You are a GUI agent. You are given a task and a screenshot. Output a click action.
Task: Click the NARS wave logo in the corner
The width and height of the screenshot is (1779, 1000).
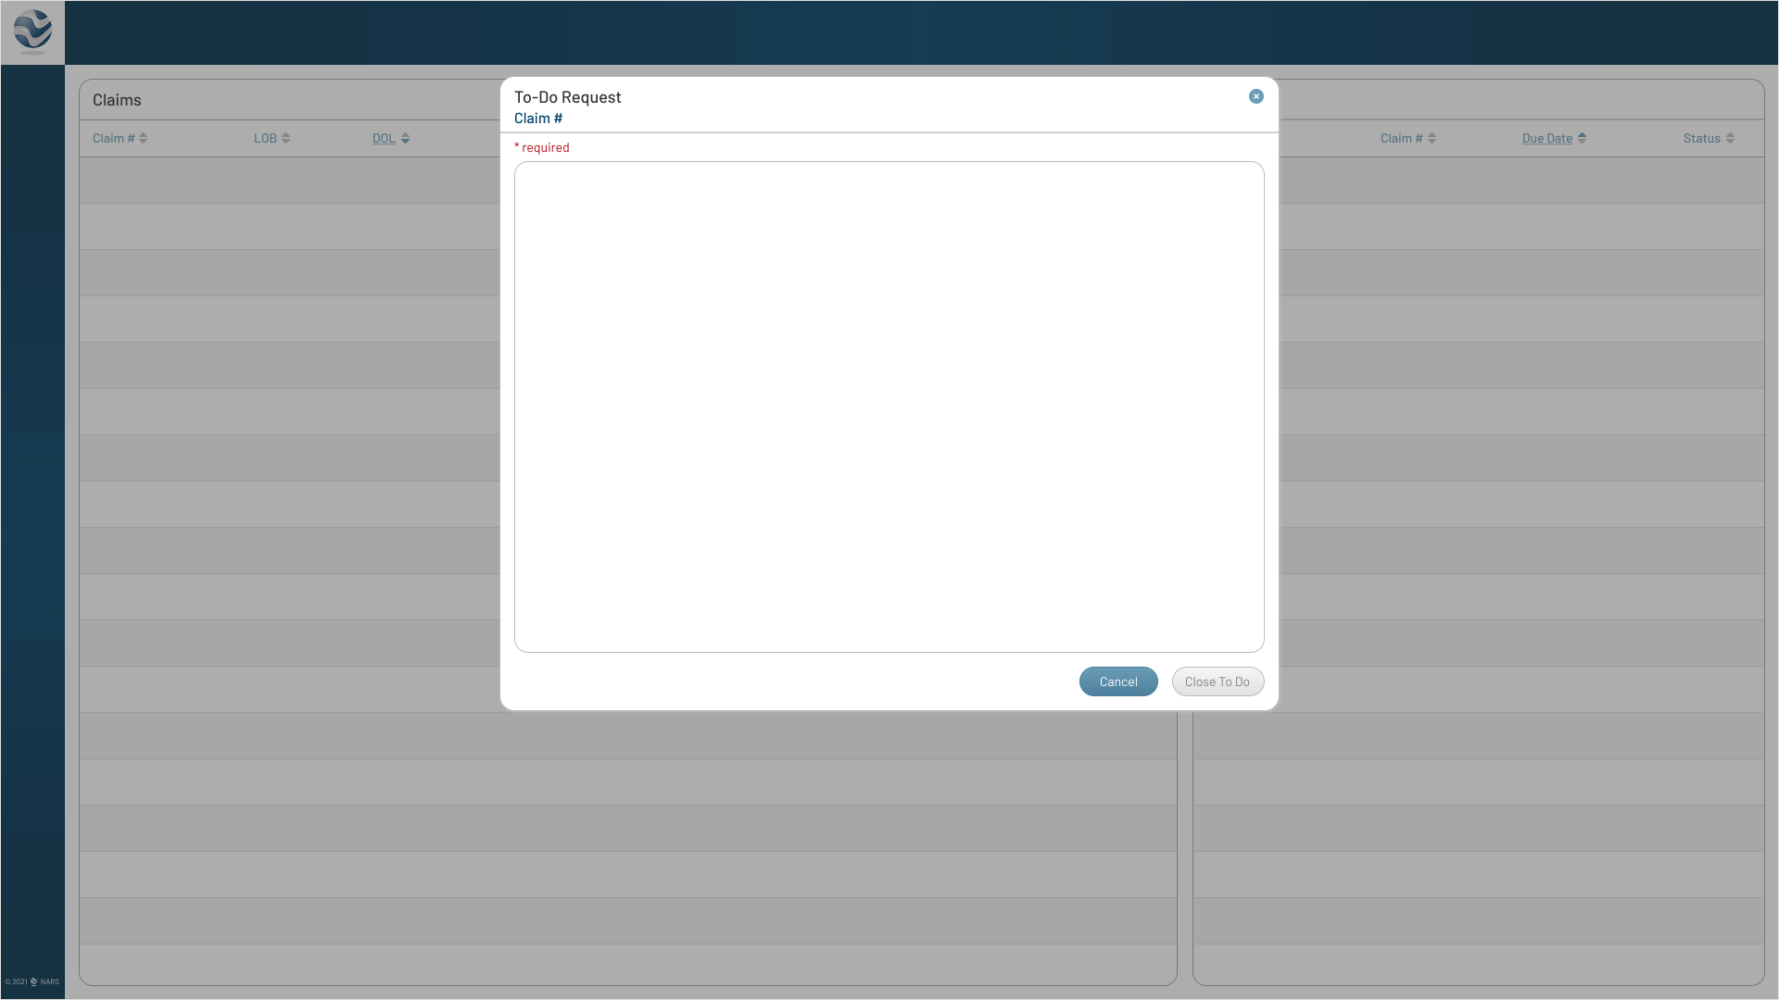click(x=32, y=32)
